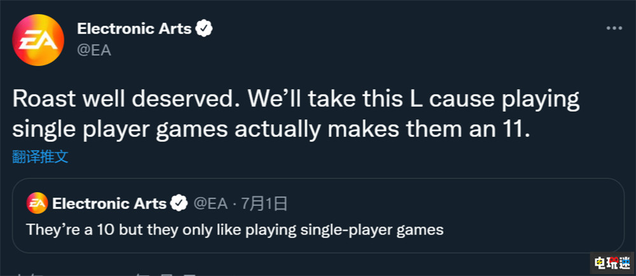The image size is (636, 276).
Task: Click the quoted tweet's Electronic Arts name
Action: (x=109, y=204)
